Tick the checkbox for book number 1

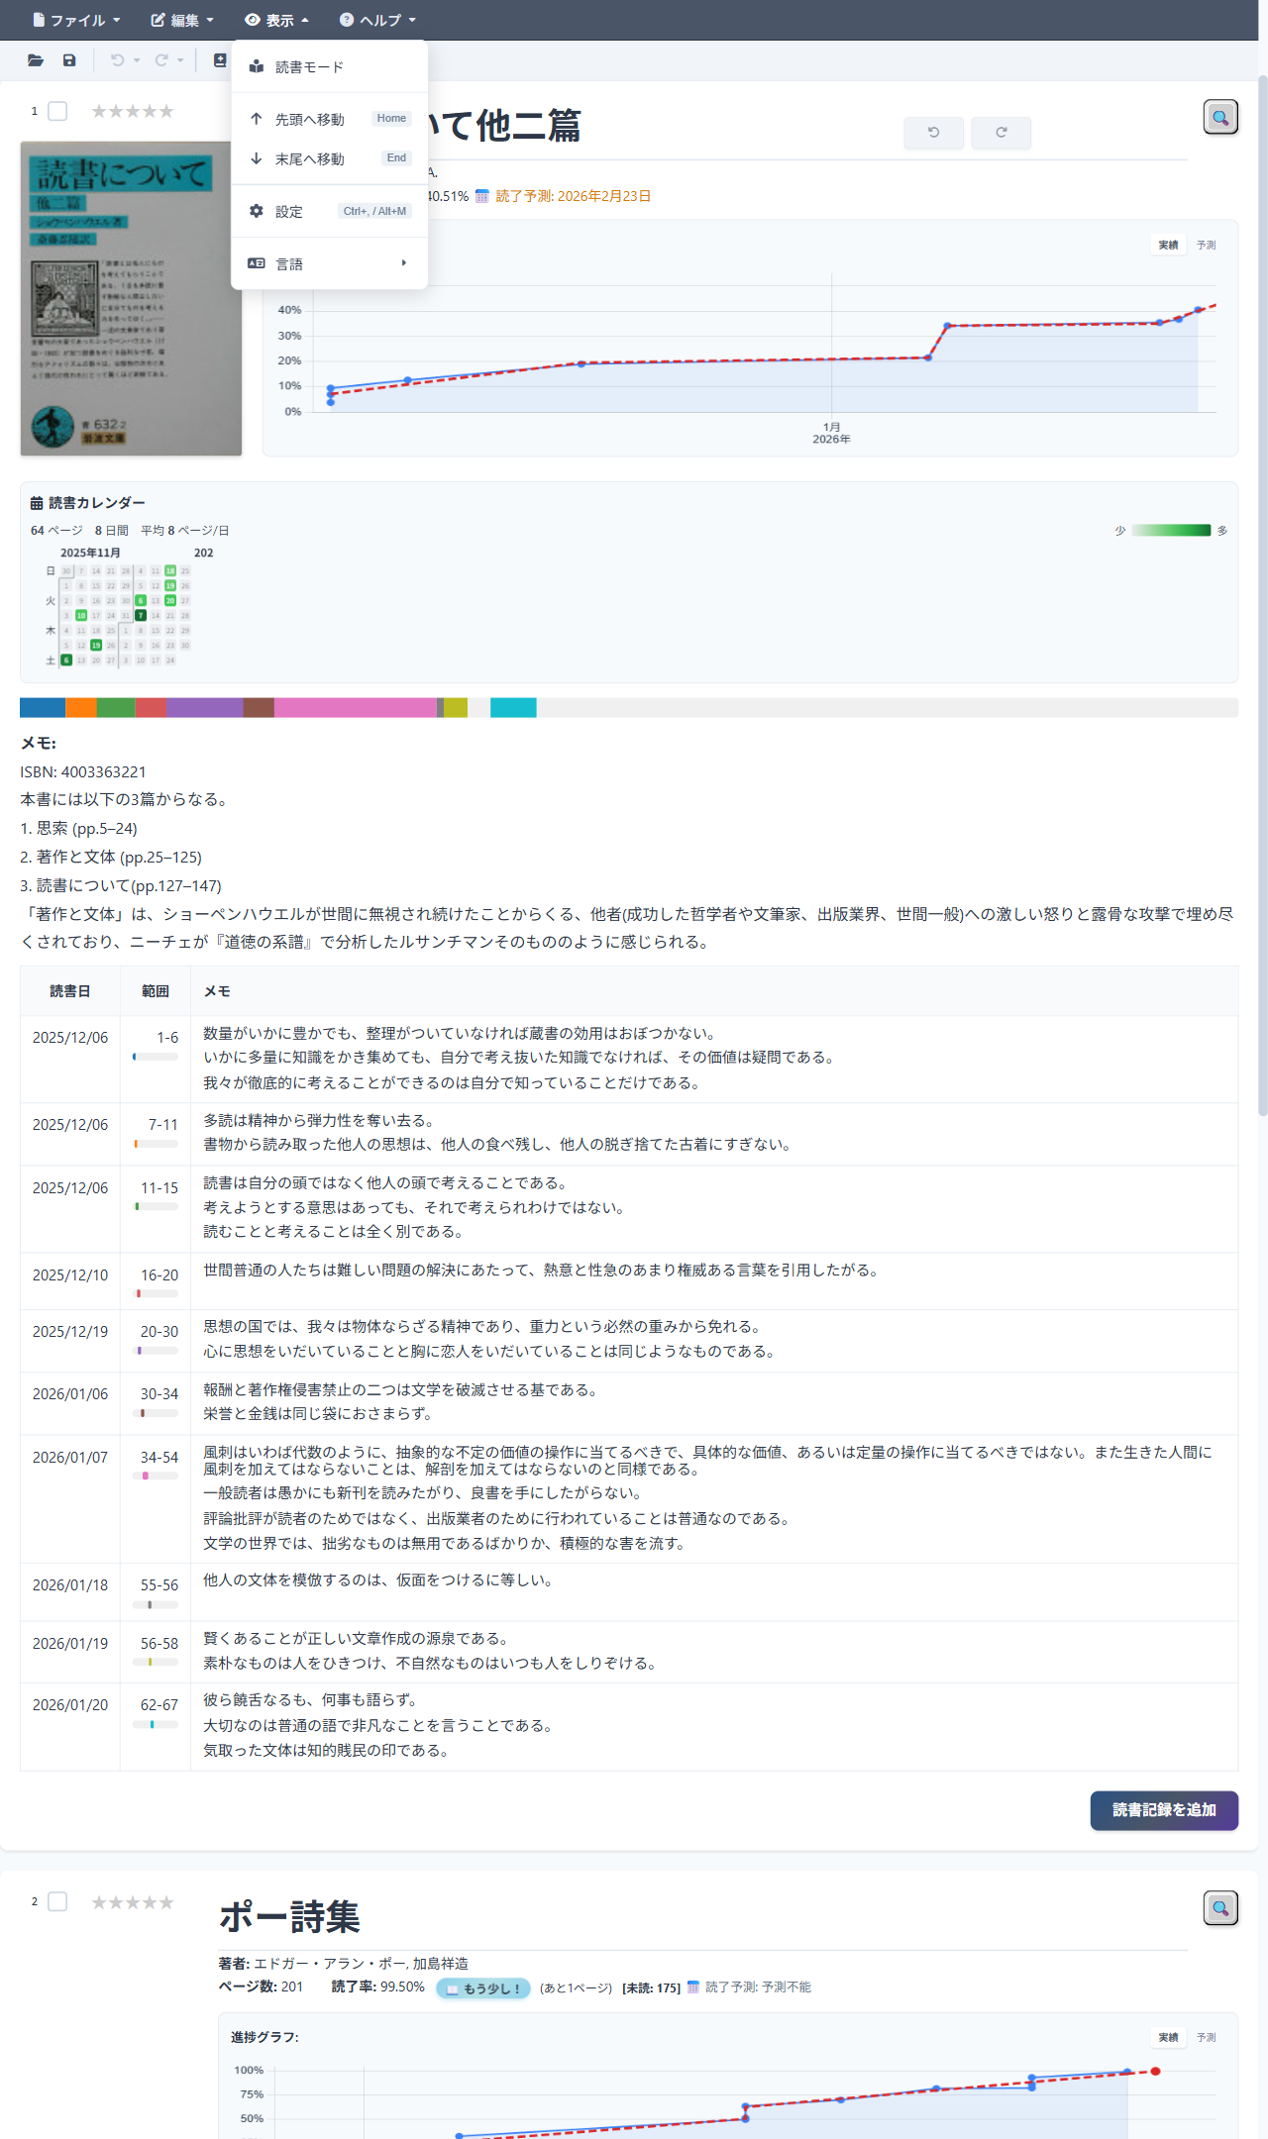coord(58,111)
